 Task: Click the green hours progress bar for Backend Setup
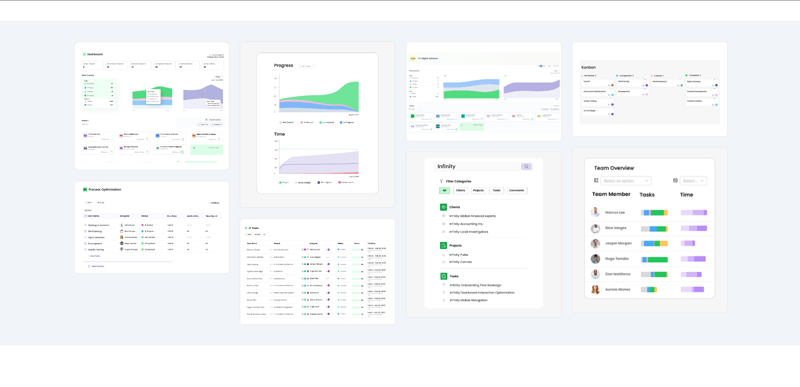coord(356,250)
